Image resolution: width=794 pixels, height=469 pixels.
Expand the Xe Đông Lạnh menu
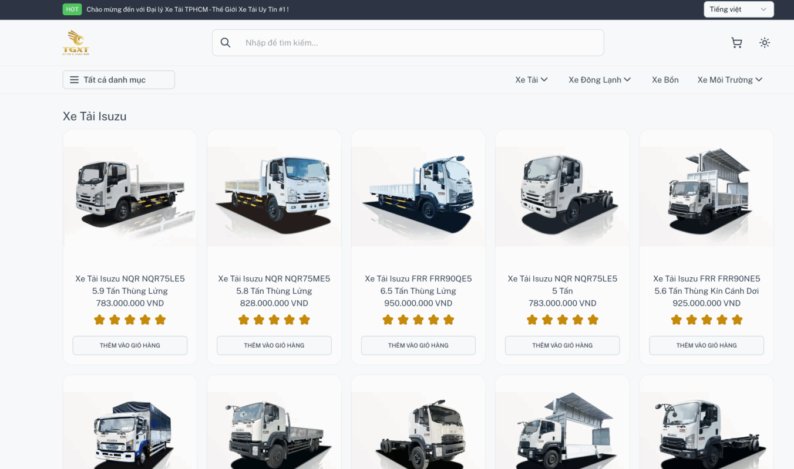600,80
